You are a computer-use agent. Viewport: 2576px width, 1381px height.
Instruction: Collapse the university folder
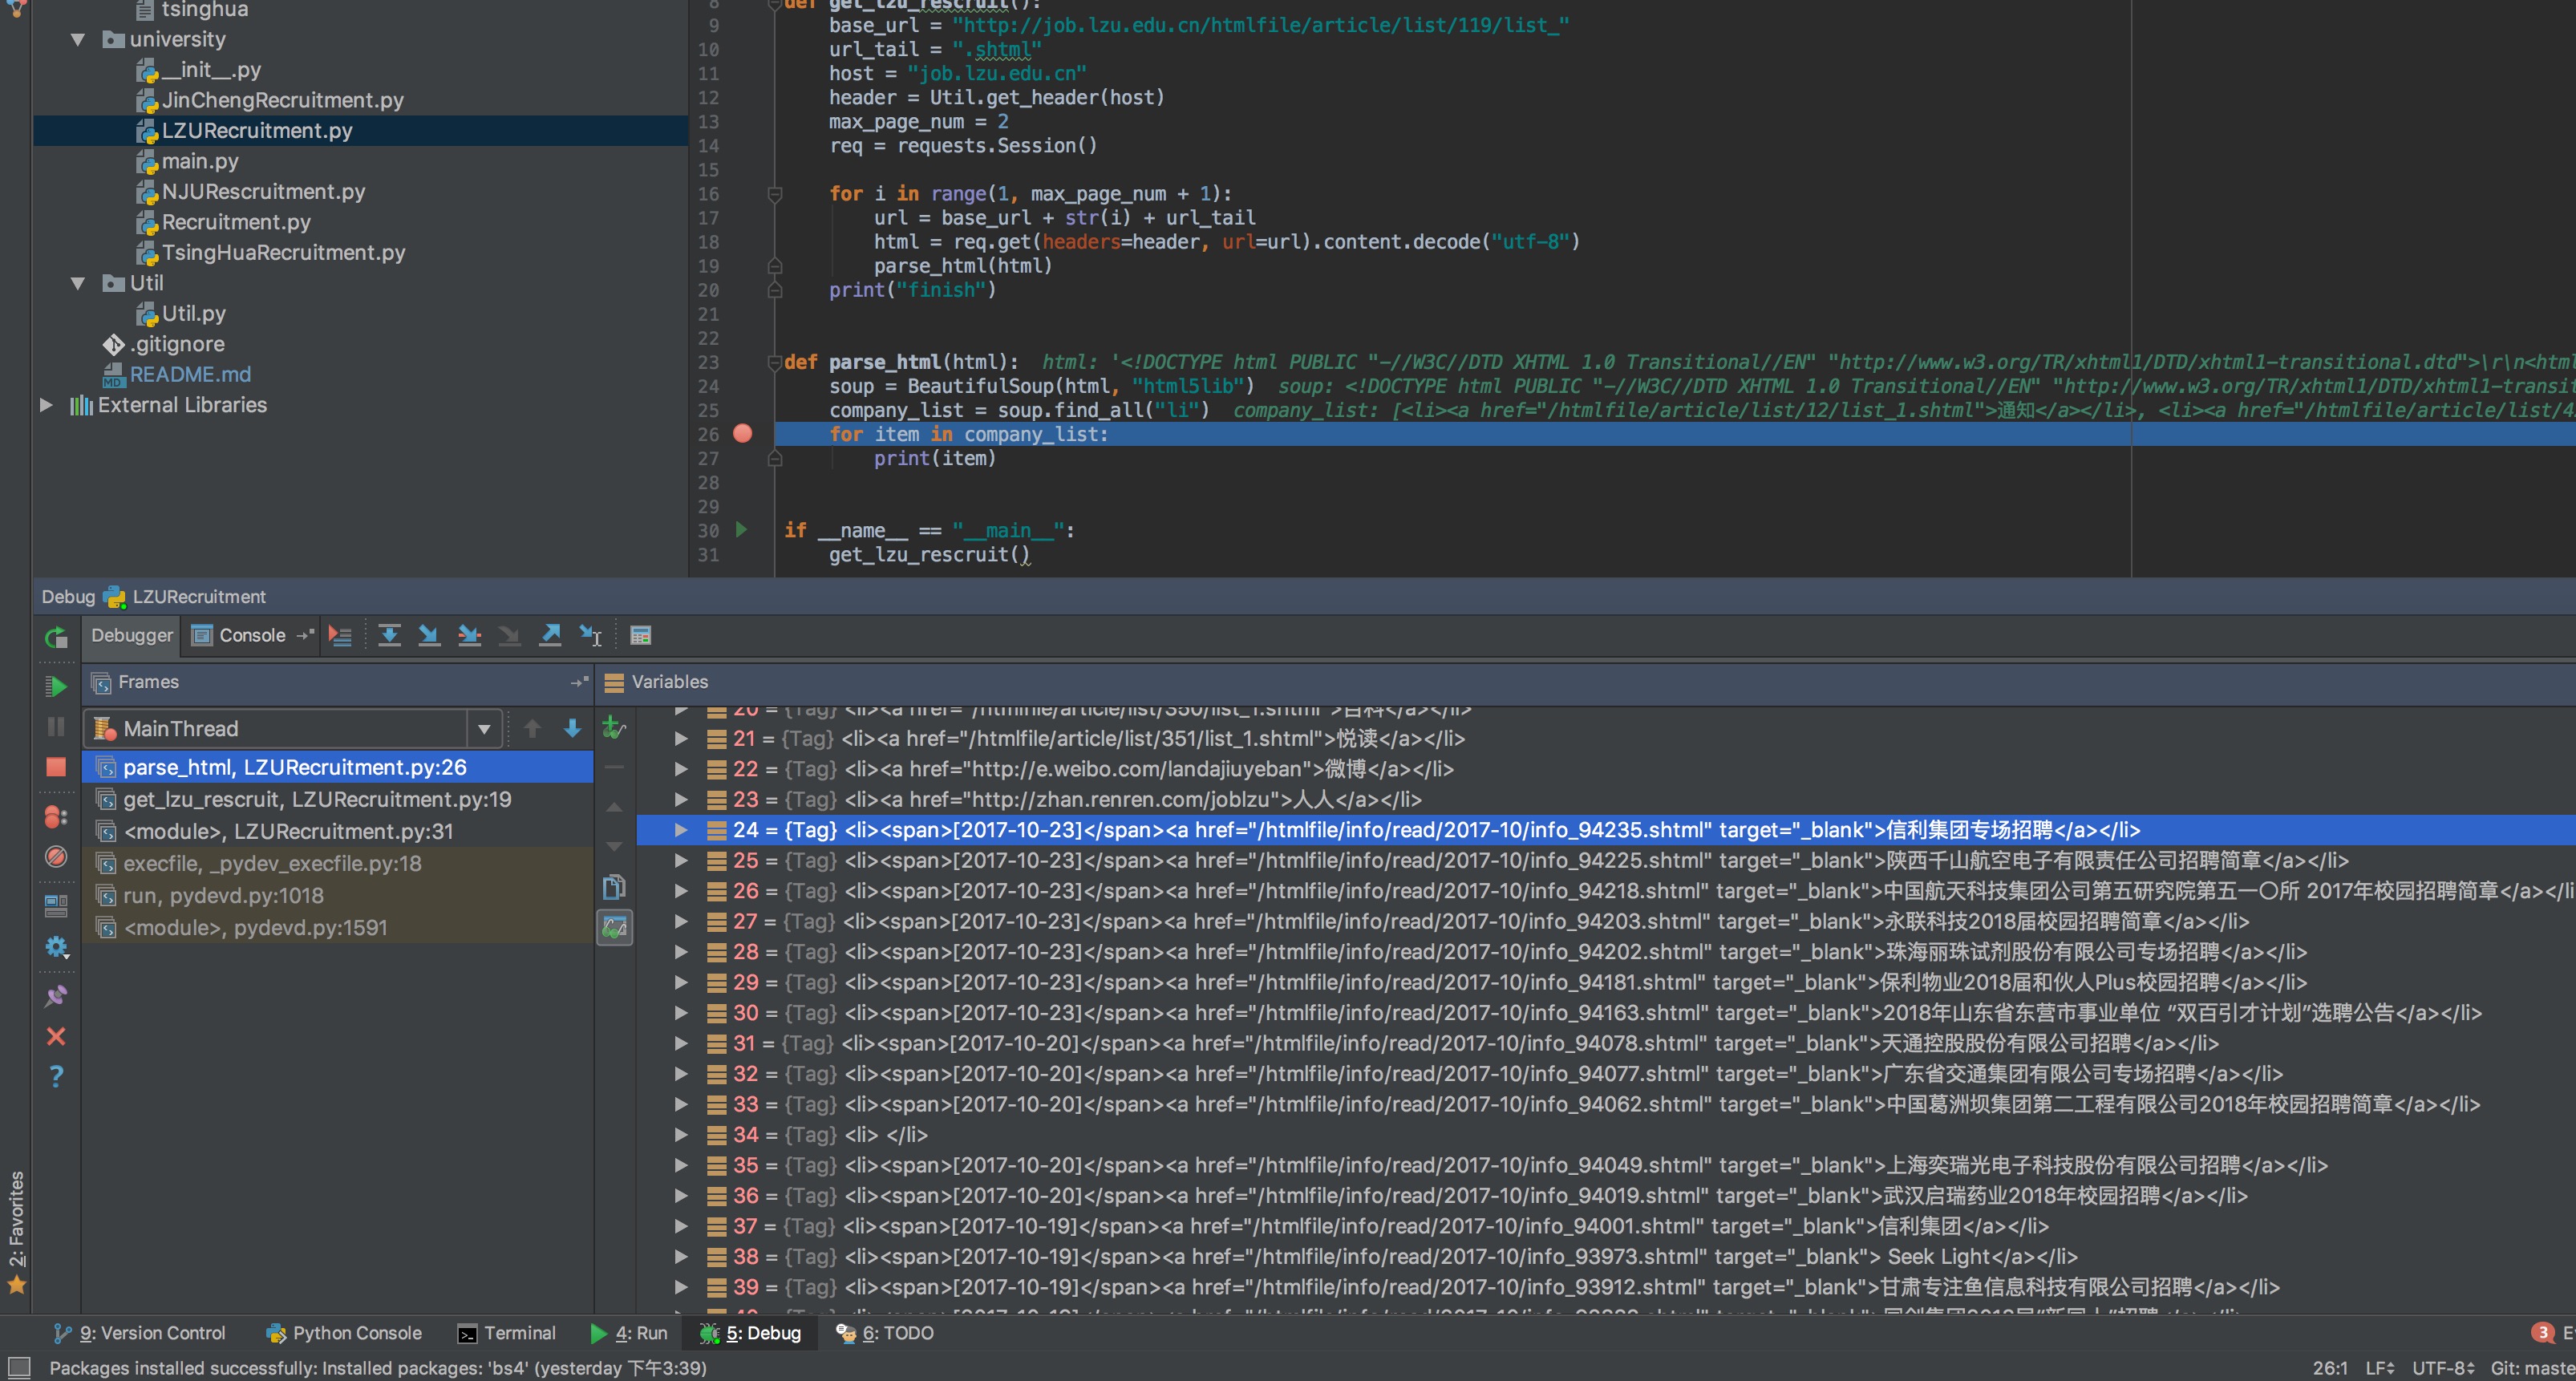tap(78, 40)
